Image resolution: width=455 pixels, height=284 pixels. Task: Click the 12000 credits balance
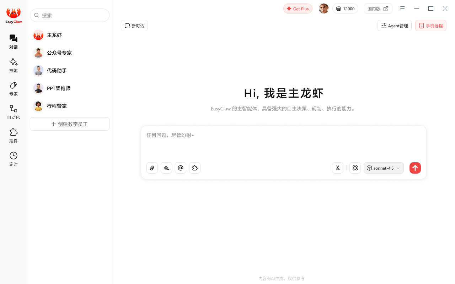[x=345, y=9]
